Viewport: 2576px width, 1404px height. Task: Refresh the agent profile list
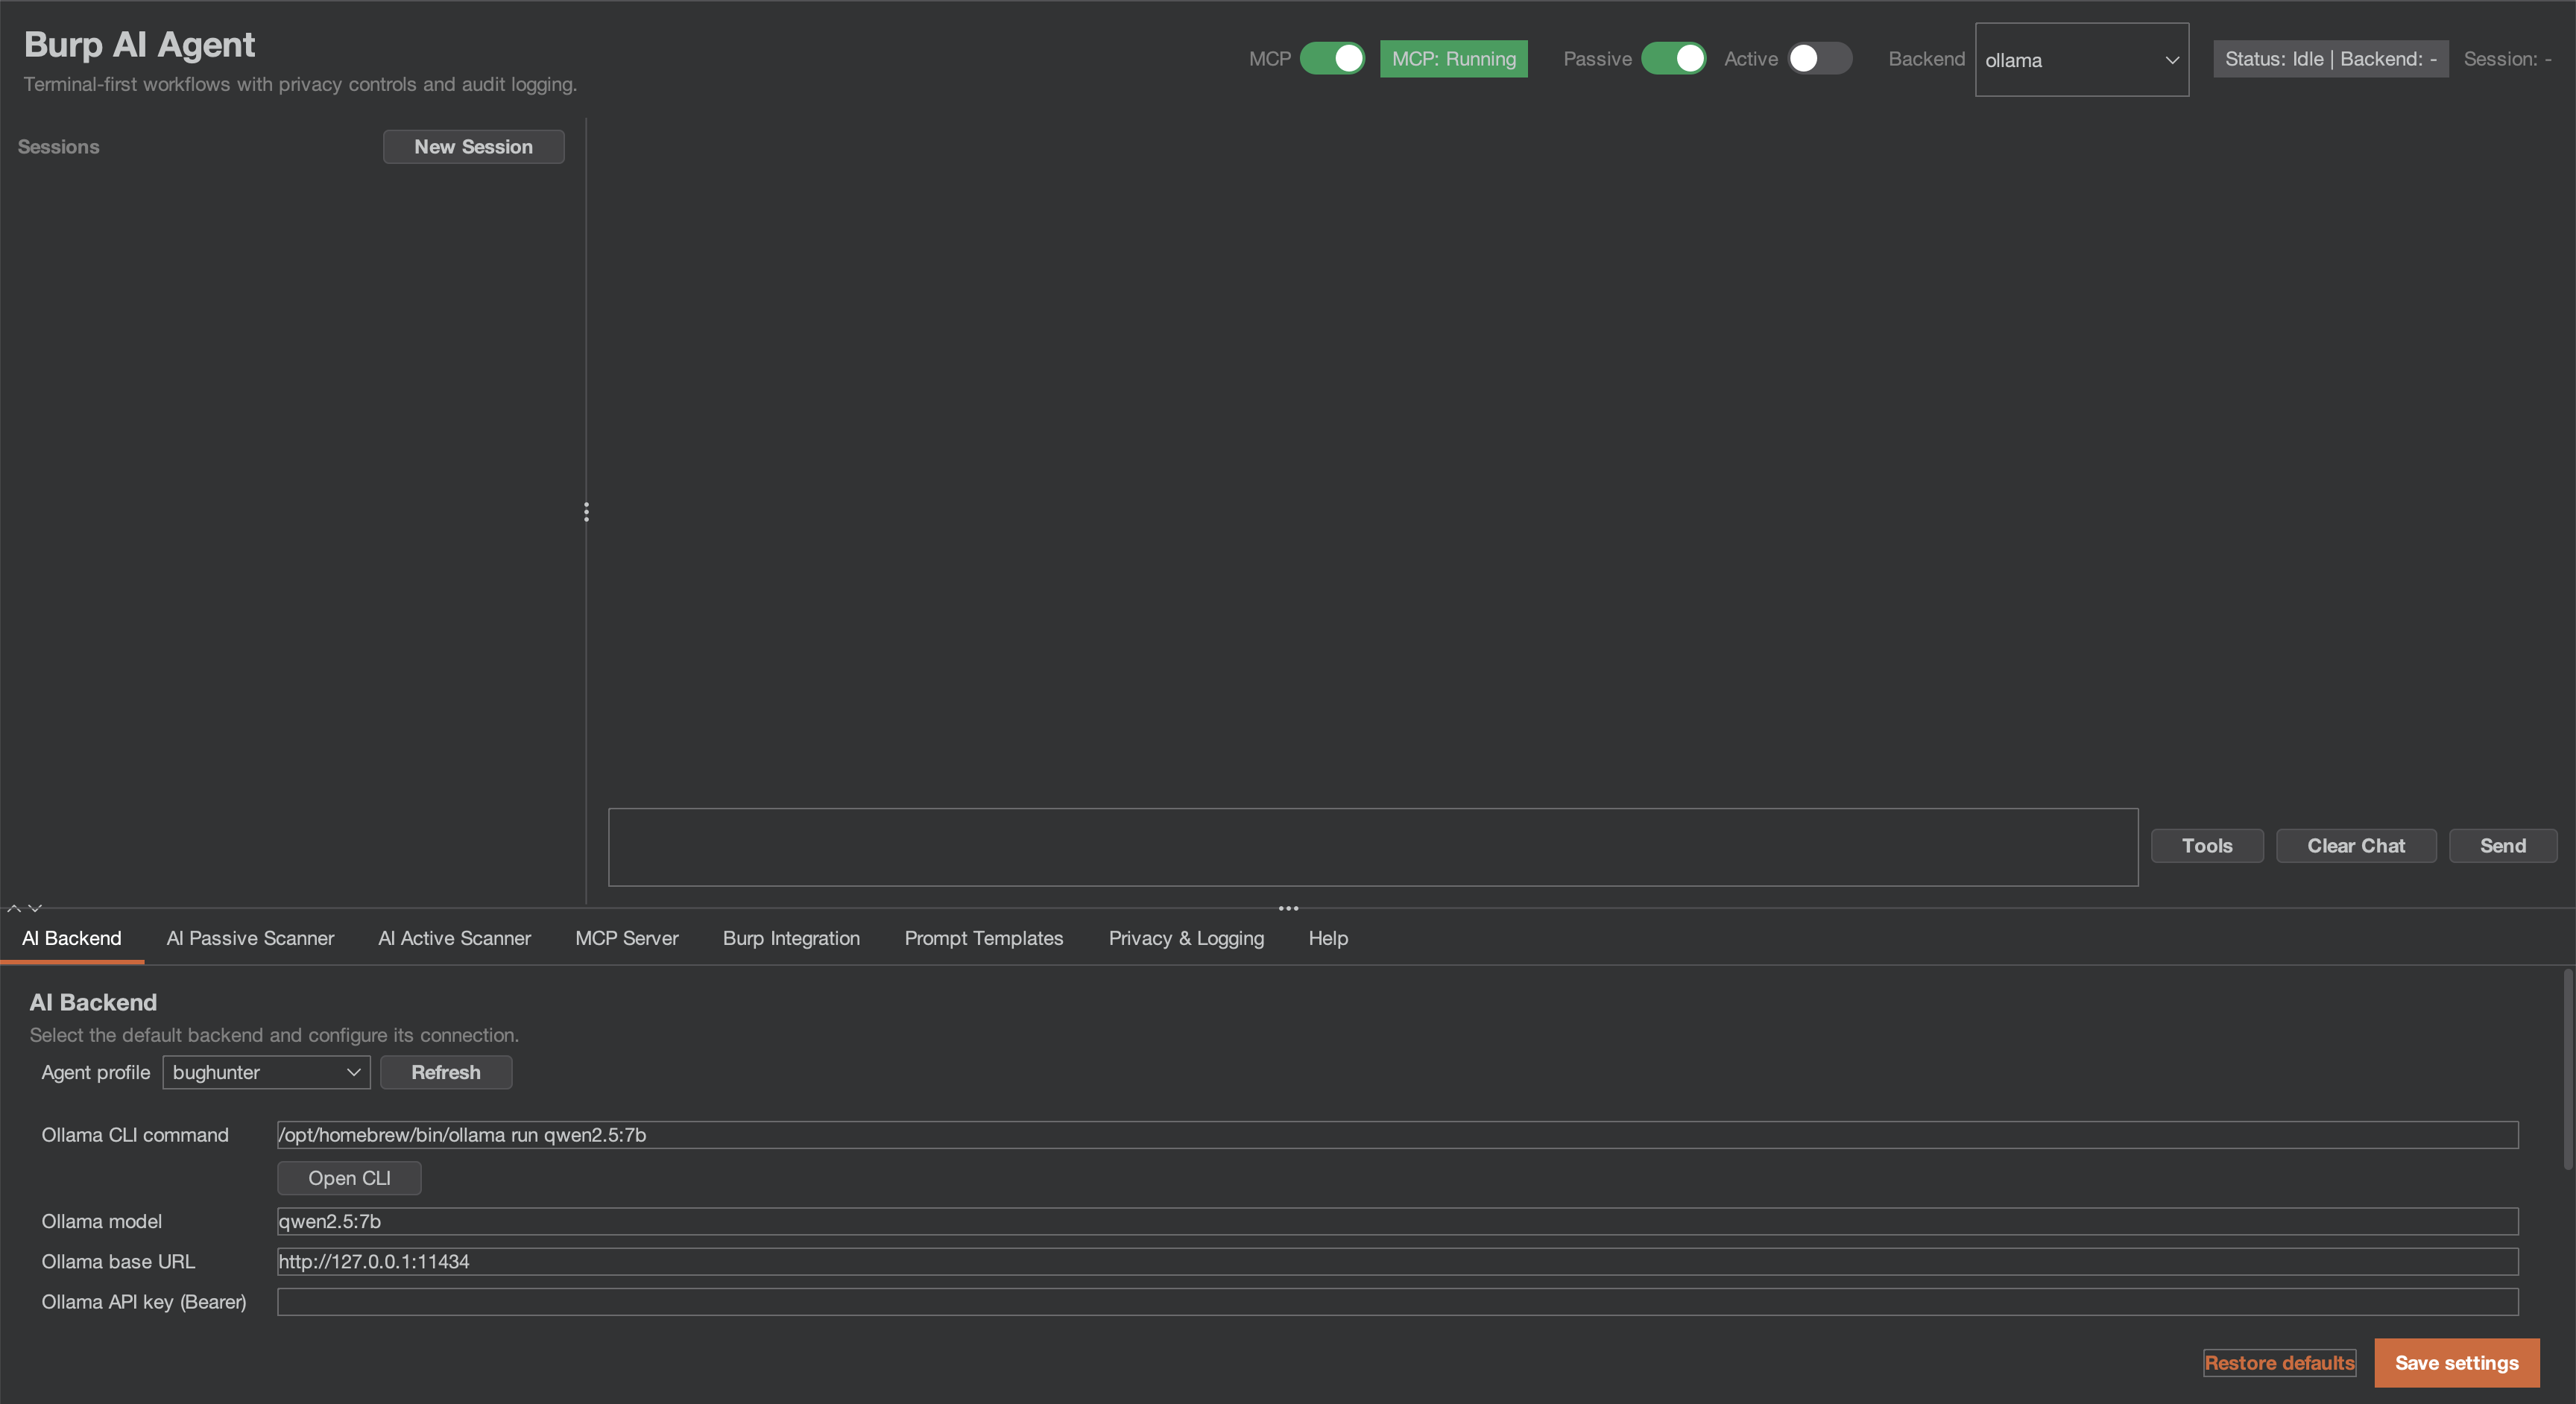pyautogui.click(x=446, y=1071)
